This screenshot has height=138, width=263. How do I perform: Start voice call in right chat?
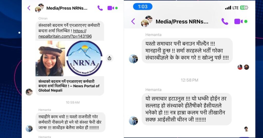coord(225,22)
